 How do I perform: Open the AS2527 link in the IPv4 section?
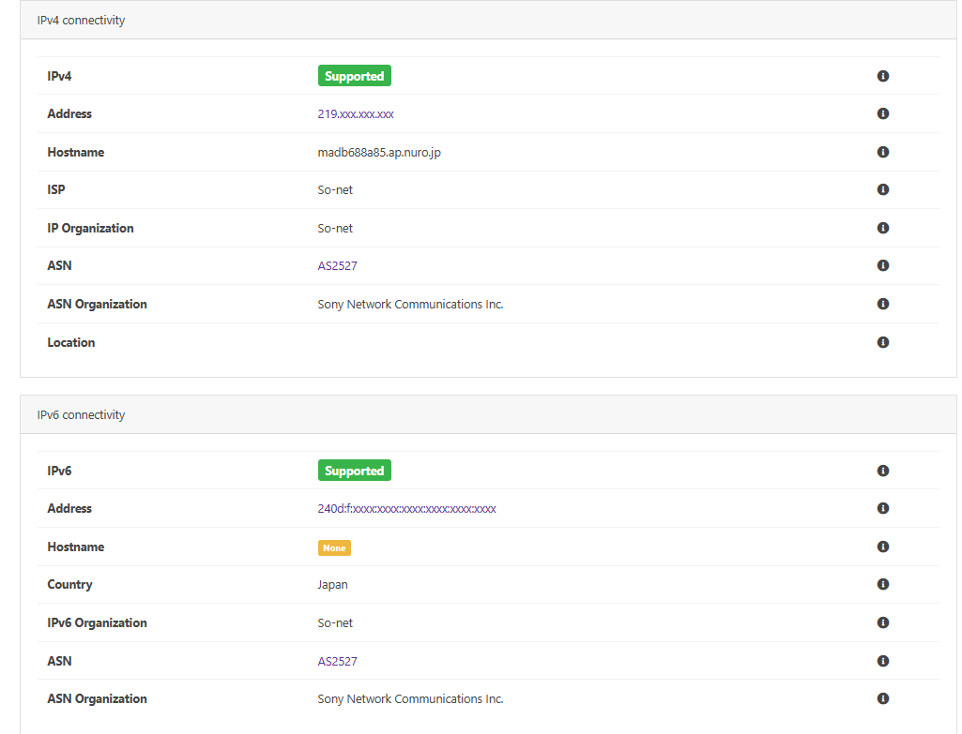click(338, 266)
